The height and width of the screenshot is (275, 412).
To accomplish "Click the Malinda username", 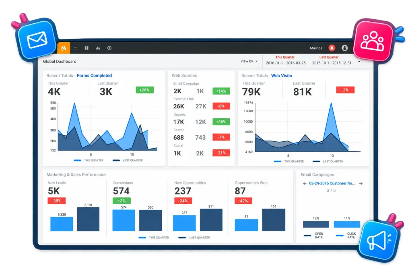I will click(316, 48).
